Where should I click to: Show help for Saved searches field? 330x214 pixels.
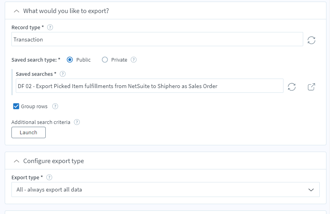click(x=63, y=74)
